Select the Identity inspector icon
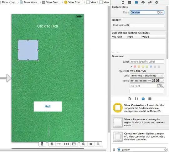Image resolution: width=169 pixels, height=152 pixels. tap(136, 3)
